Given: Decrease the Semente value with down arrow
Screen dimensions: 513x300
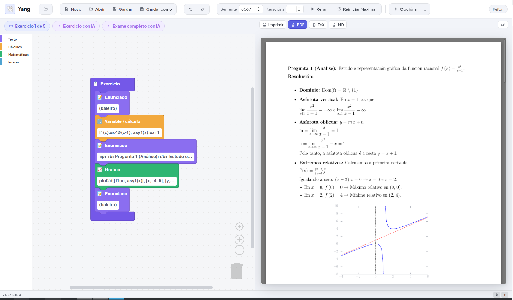Looking at the screenshot, I should pyautogui.click(x=259, y=11).
